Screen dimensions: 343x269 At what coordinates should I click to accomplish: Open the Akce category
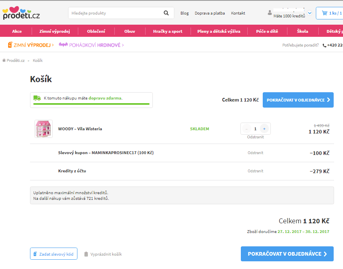[x=17, y=31]
